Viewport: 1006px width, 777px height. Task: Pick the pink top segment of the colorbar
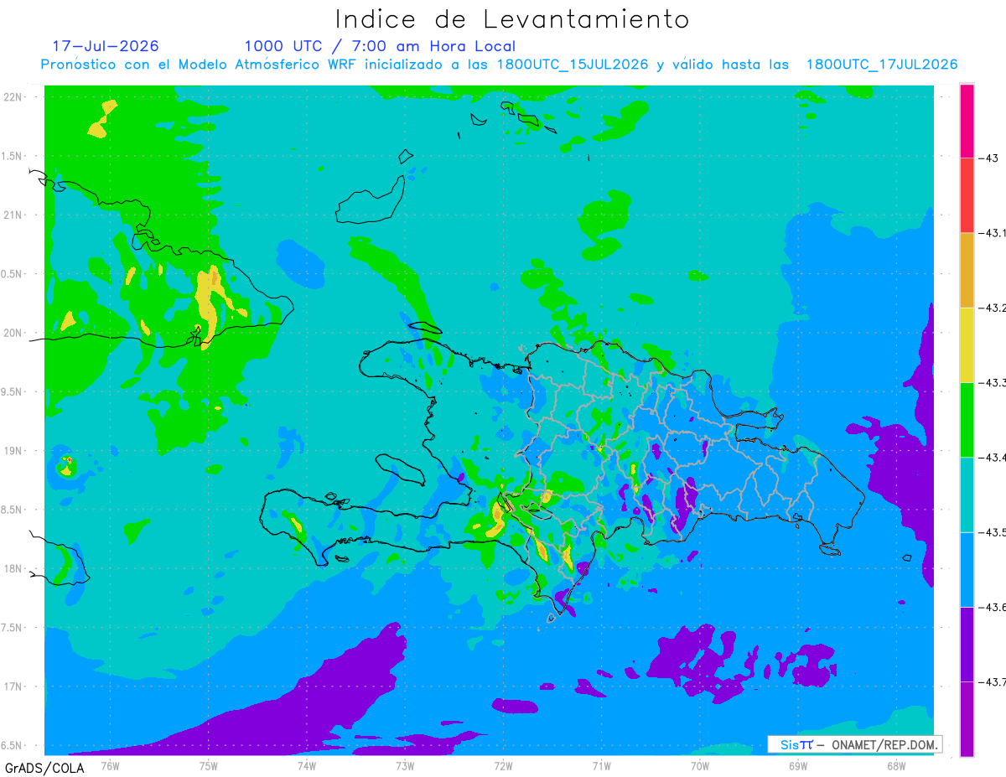[x=967, y=121]
